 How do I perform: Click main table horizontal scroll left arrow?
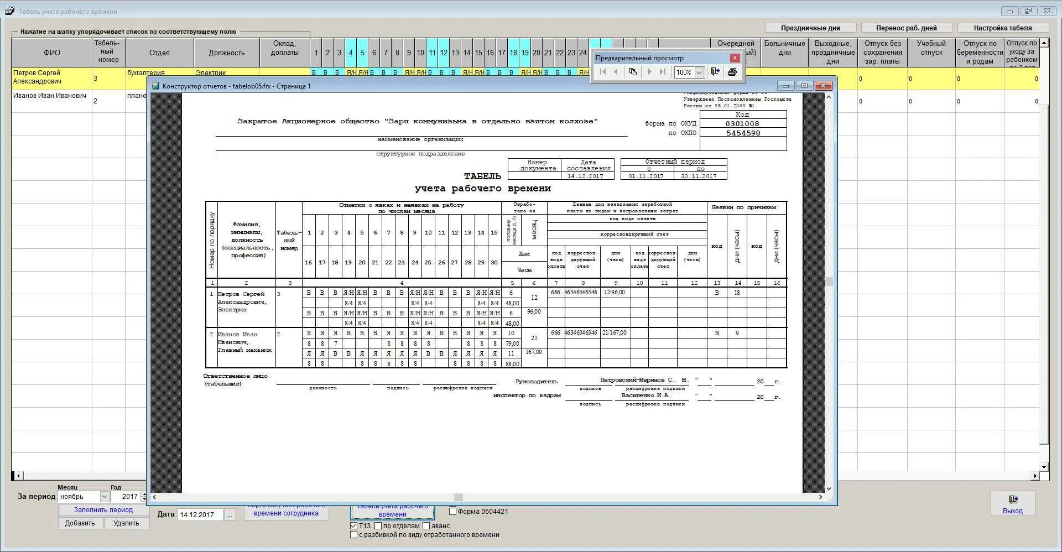pos(18,476)
